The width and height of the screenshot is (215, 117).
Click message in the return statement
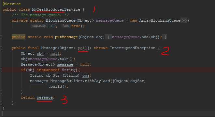(x=45, y=97)
